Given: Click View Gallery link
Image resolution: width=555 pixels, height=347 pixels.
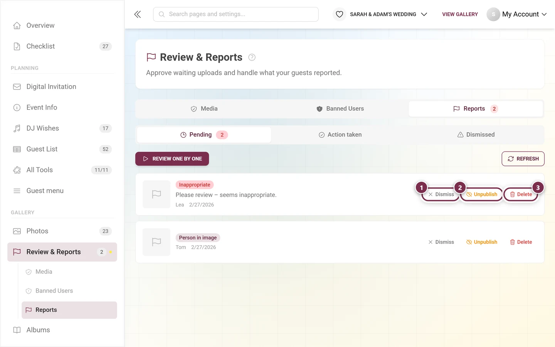Looking at the screenshot, I should 460,14.
